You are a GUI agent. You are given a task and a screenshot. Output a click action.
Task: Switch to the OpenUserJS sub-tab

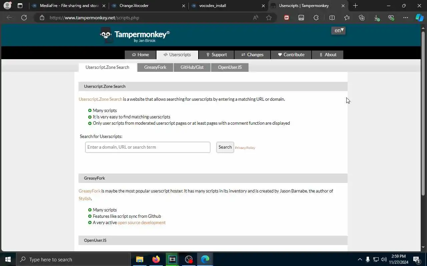click(230, 67)
